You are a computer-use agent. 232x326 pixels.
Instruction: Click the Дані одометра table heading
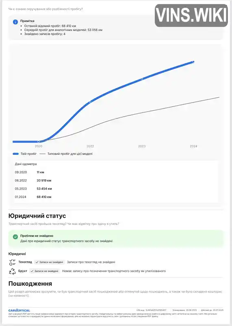tap(26, 164)
